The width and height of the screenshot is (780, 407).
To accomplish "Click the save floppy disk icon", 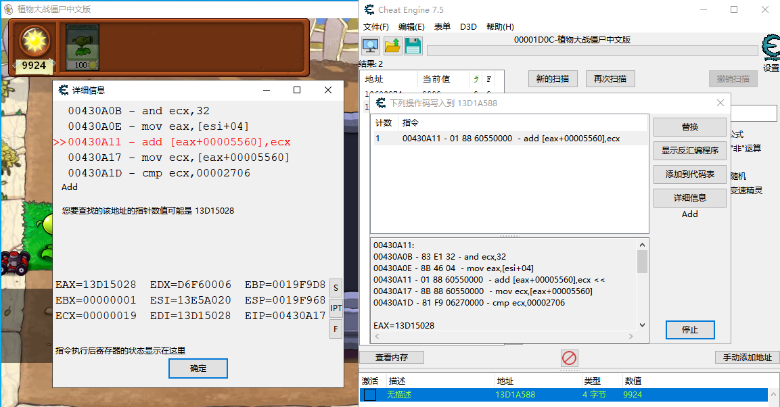I will [x=413, y=46].
